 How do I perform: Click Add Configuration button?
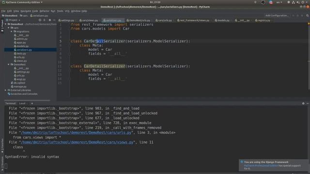277,15
